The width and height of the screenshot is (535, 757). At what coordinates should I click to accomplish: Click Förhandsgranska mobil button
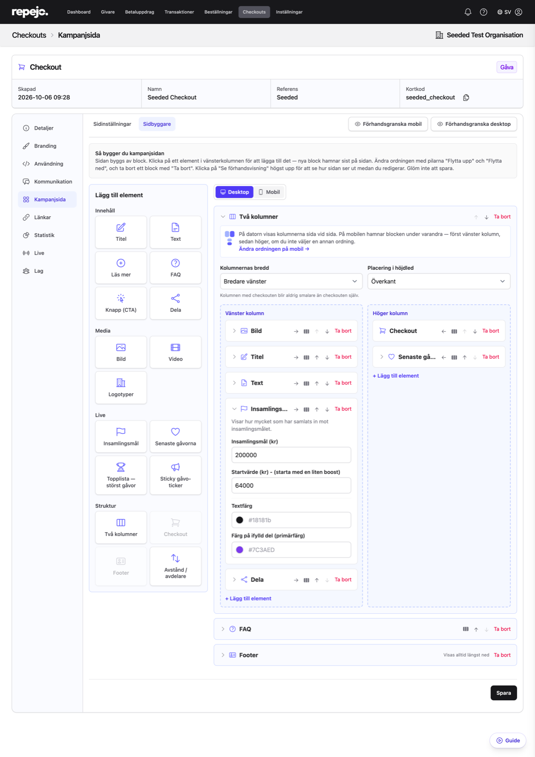coord(388,124)
